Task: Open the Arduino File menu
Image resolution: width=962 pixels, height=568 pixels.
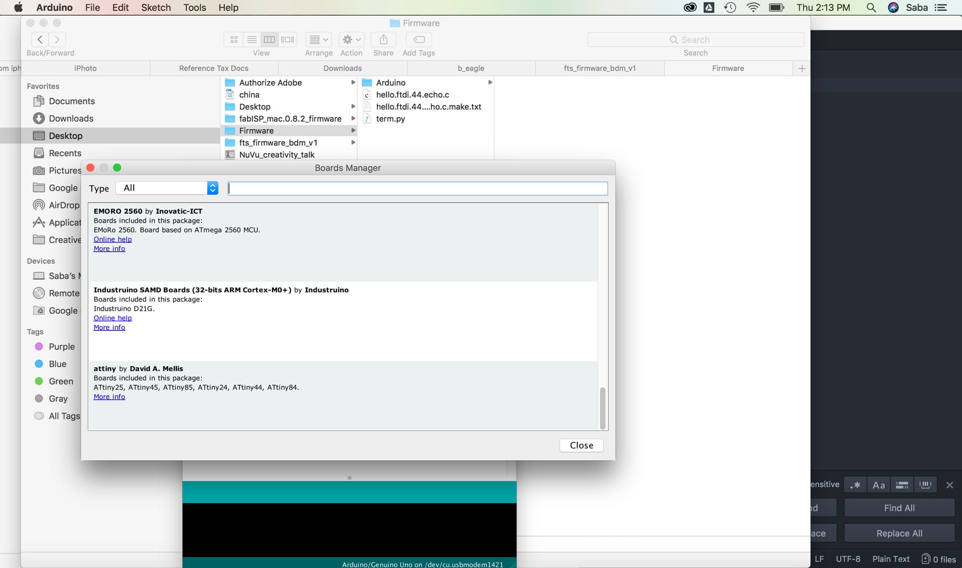Action: pos(92,8)
